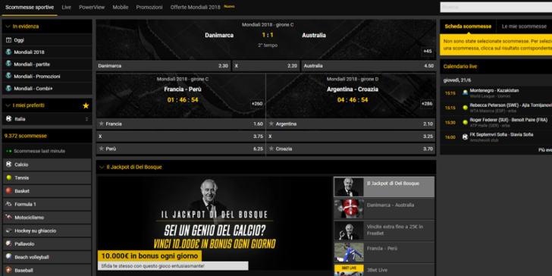Open +260 more markets for Francia - Perù
This screenshot has width=552, height=276.
coord(256,104)
